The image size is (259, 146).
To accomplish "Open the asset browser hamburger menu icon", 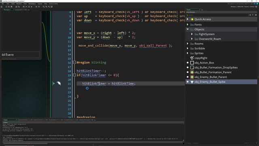I will 256,15.
